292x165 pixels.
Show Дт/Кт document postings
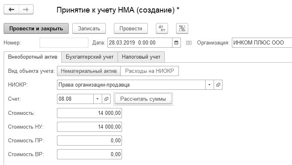pyautogui.click(x=162, y=28)
